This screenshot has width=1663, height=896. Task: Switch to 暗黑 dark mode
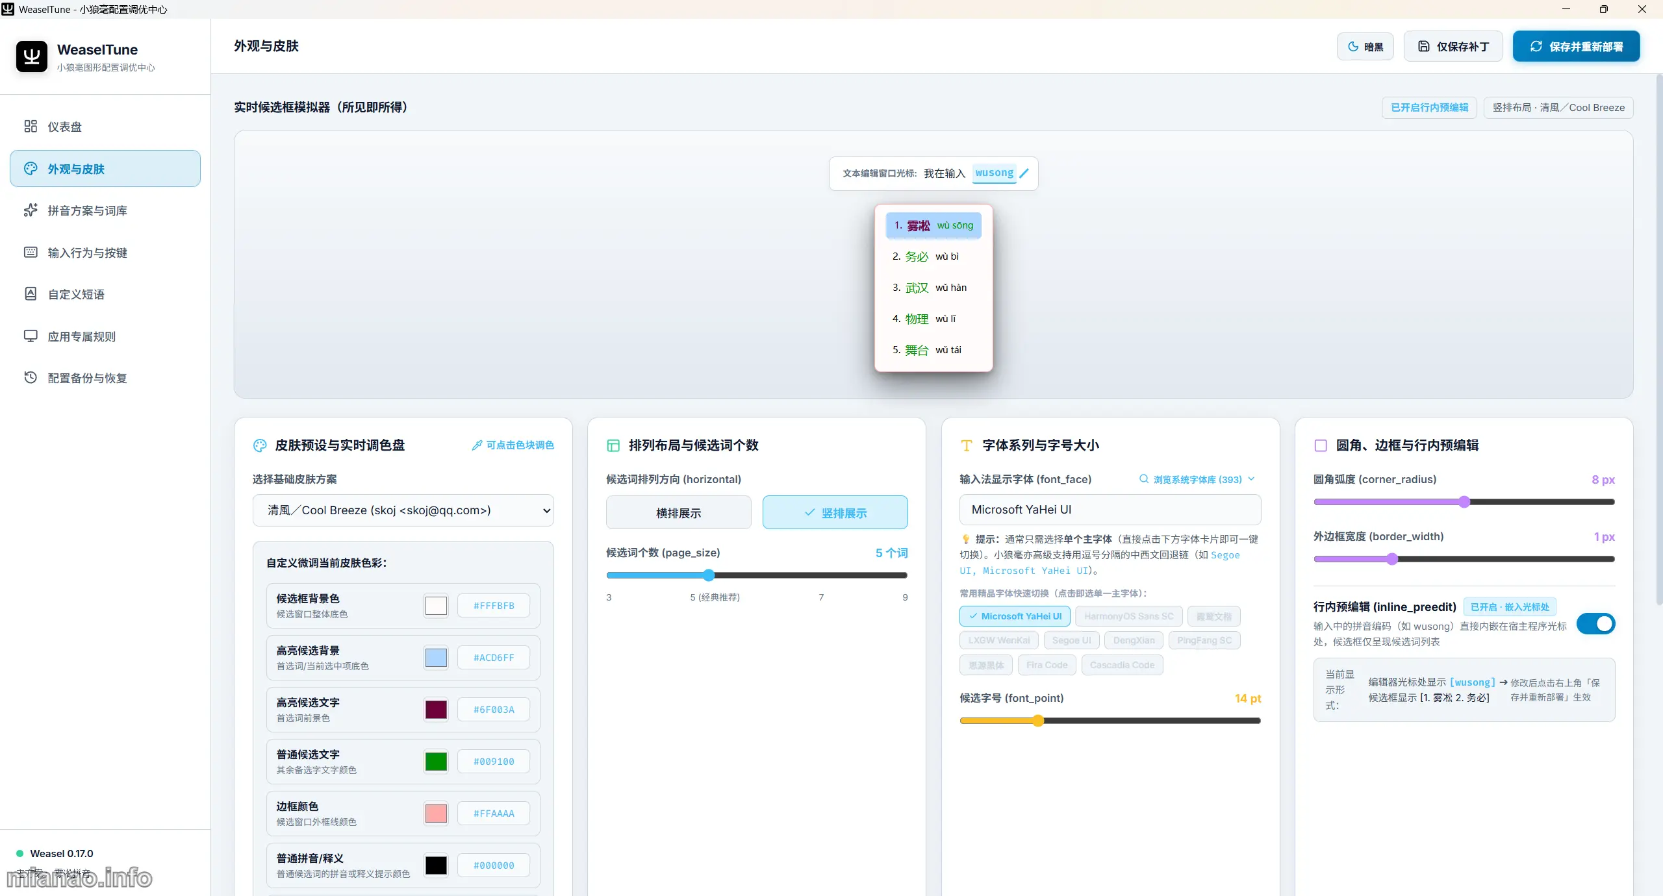coord(1365,47)
